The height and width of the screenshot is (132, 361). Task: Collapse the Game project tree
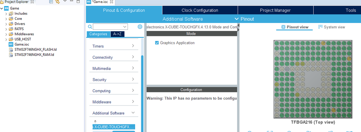tap(2, 9)
